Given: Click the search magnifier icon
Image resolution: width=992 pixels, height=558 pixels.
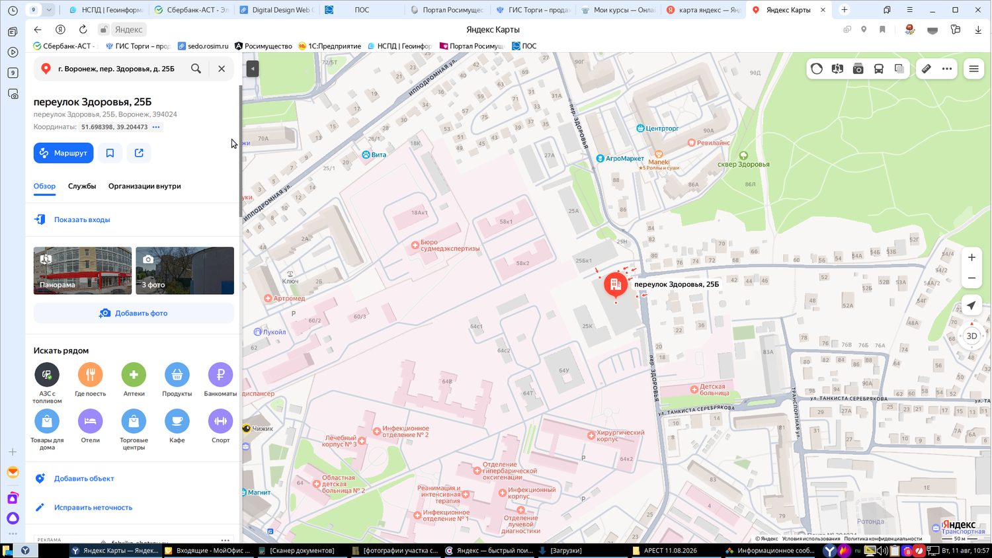Looking at the screenshot, I should [x=196, y=69].
